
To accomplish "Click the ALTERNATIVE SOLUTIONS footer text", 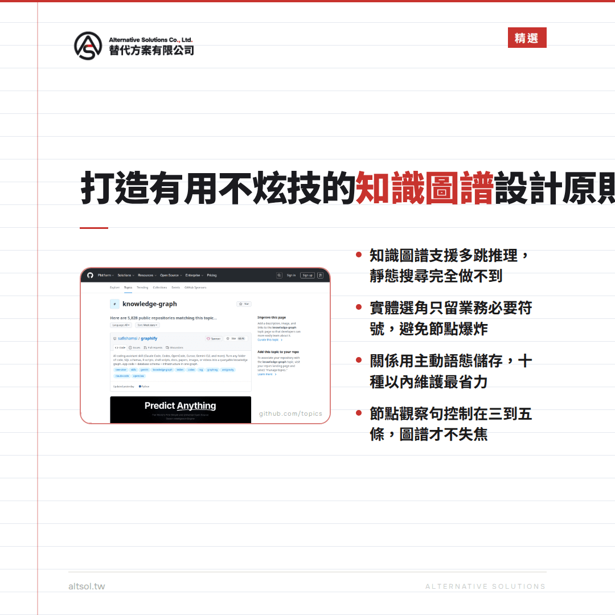I will [x=486, y=587].
